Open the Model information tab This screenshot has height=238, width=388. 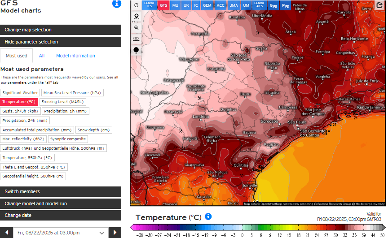tap(75, 56)
